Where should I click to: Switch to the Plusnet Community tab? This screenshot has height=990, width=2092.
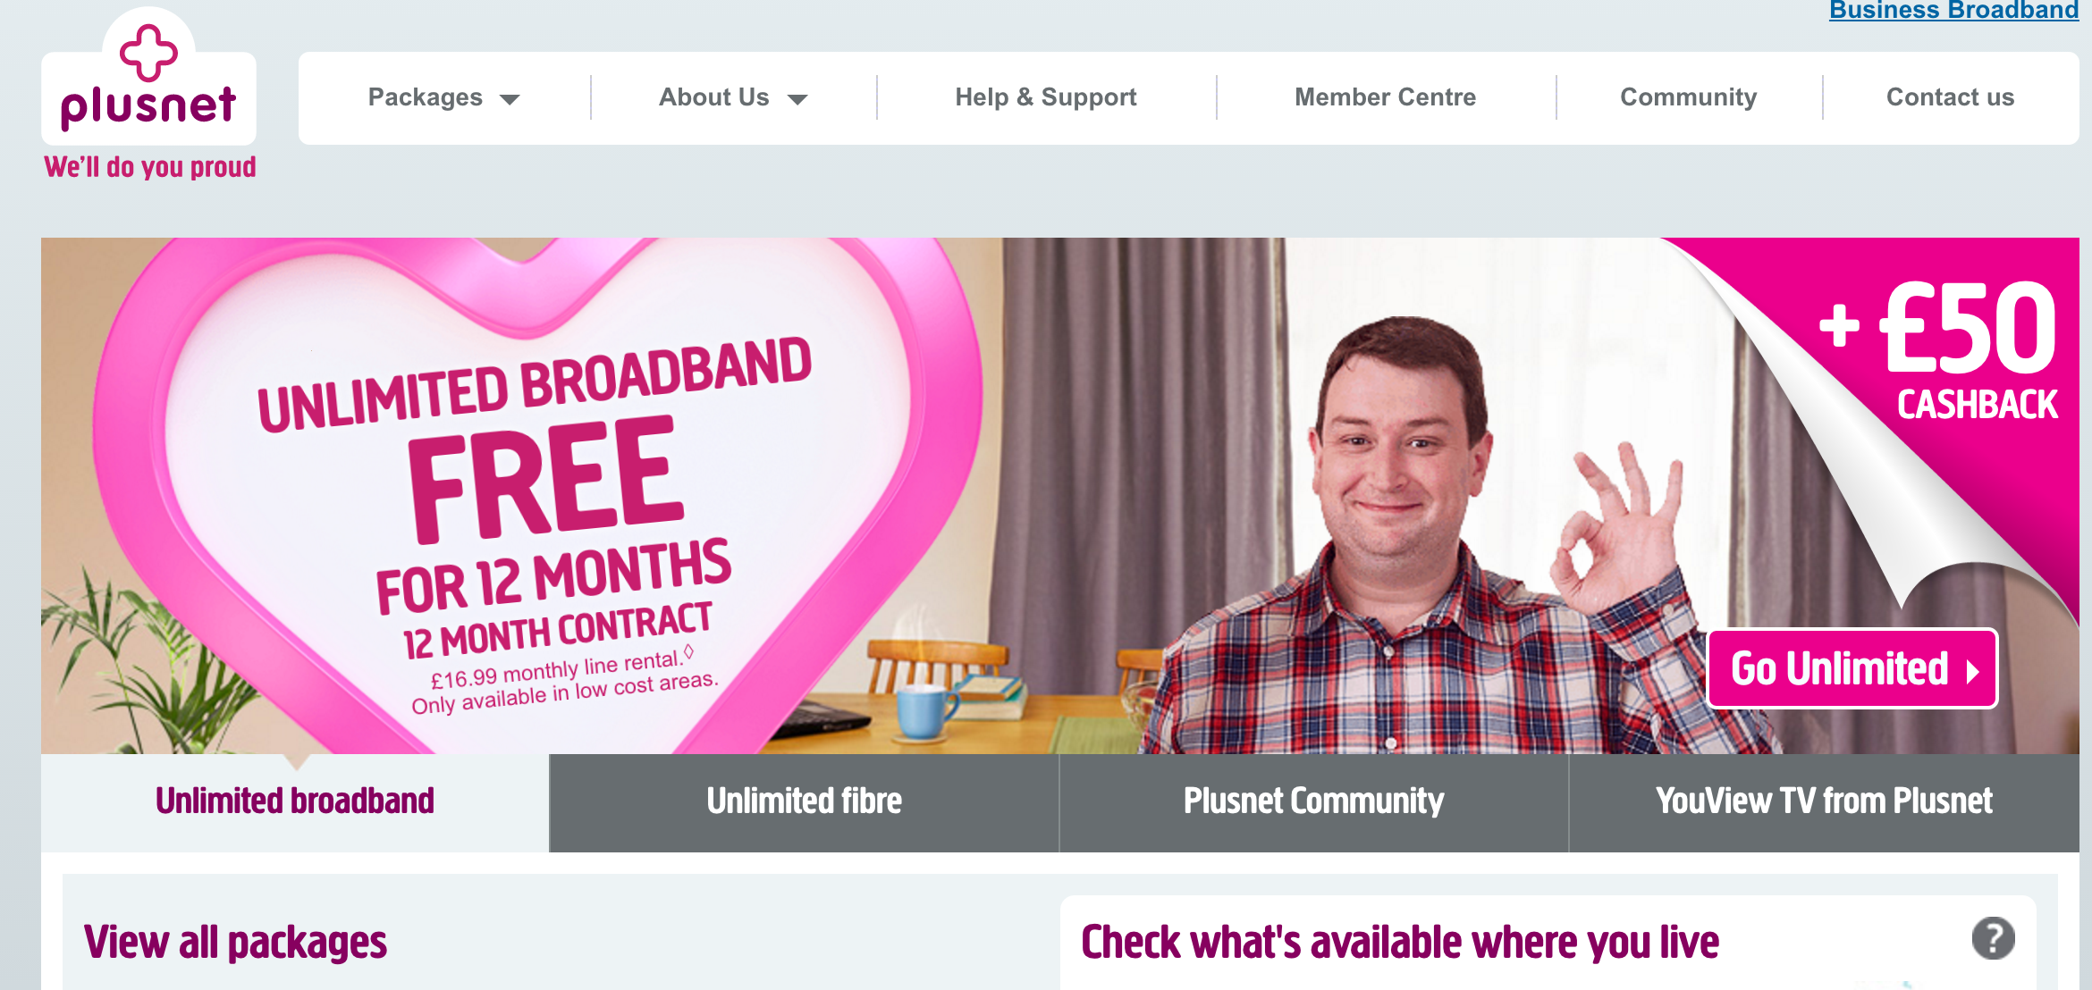(x=1313, y=802)
